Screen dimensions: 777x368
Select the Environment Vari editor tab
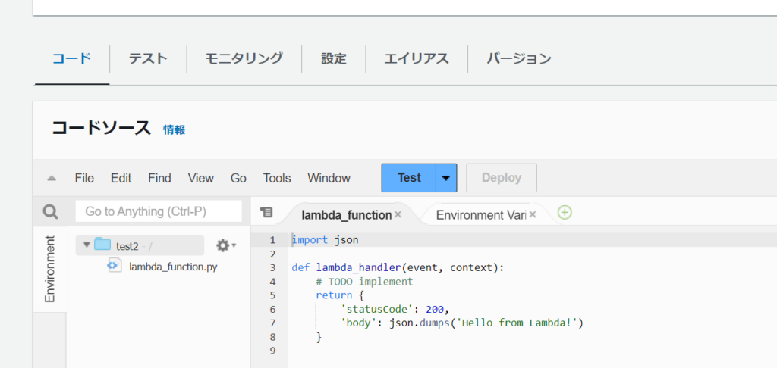click(481, 215)
